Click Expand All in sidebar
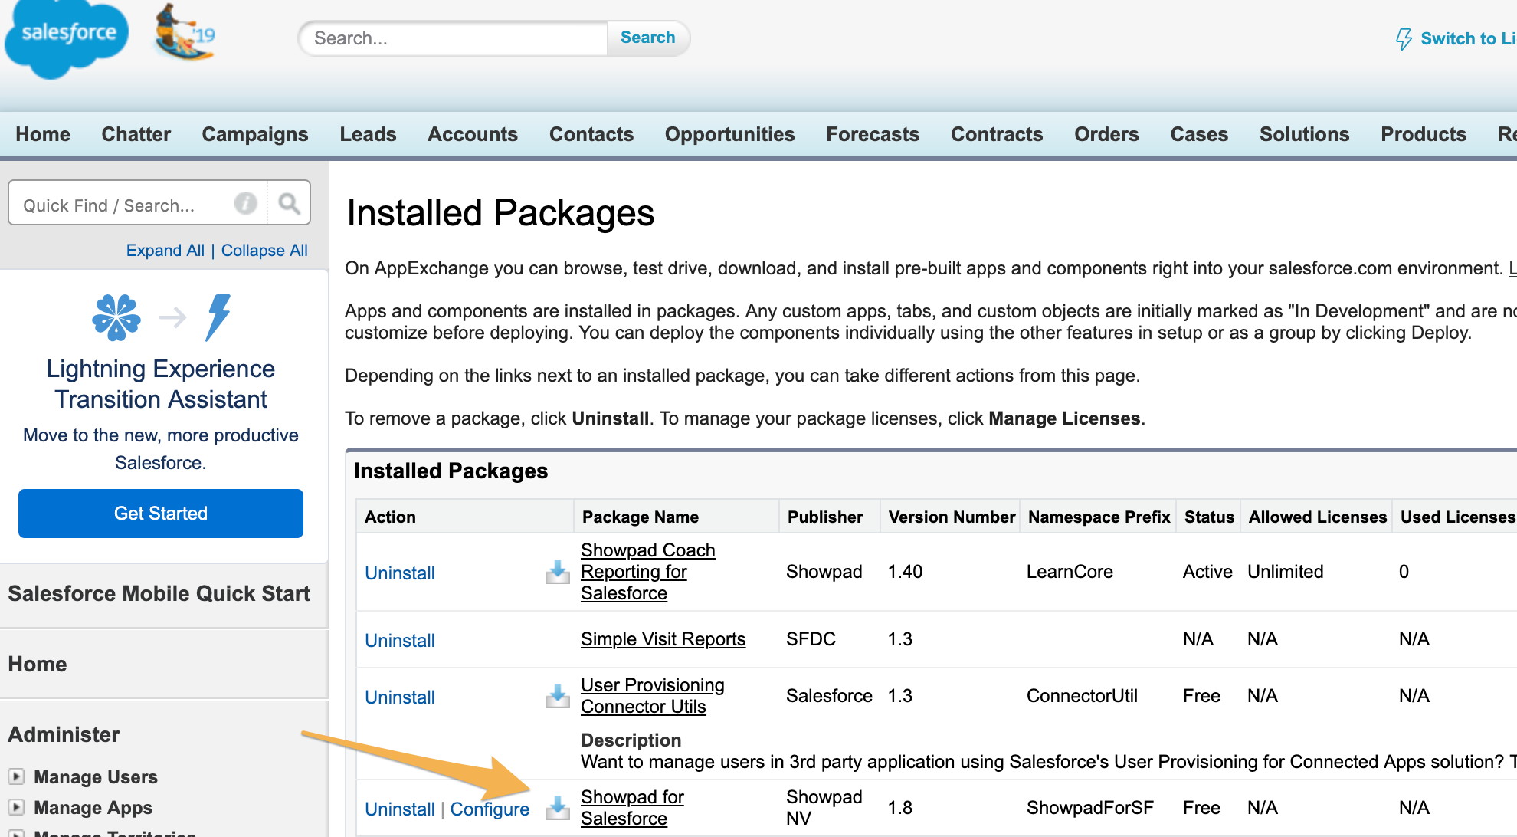 165,251
